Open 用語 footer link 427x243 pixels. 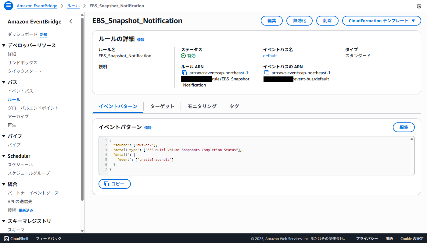pyautogui.click(x=389, y=239)
